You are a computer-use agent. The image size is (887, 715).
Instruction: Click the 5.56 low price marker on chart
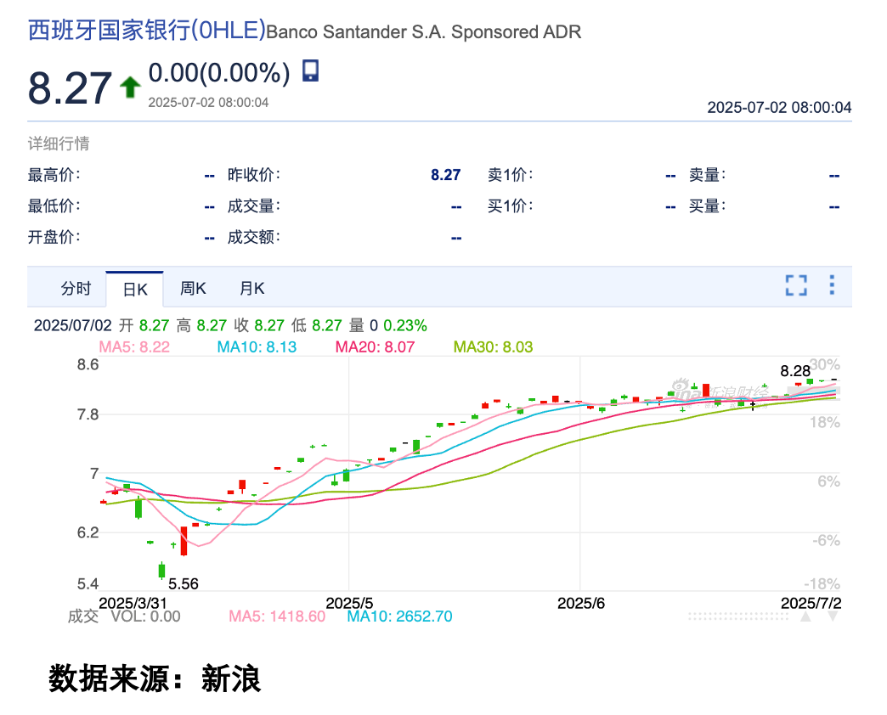pyautogui.click(x=184, y=584)
